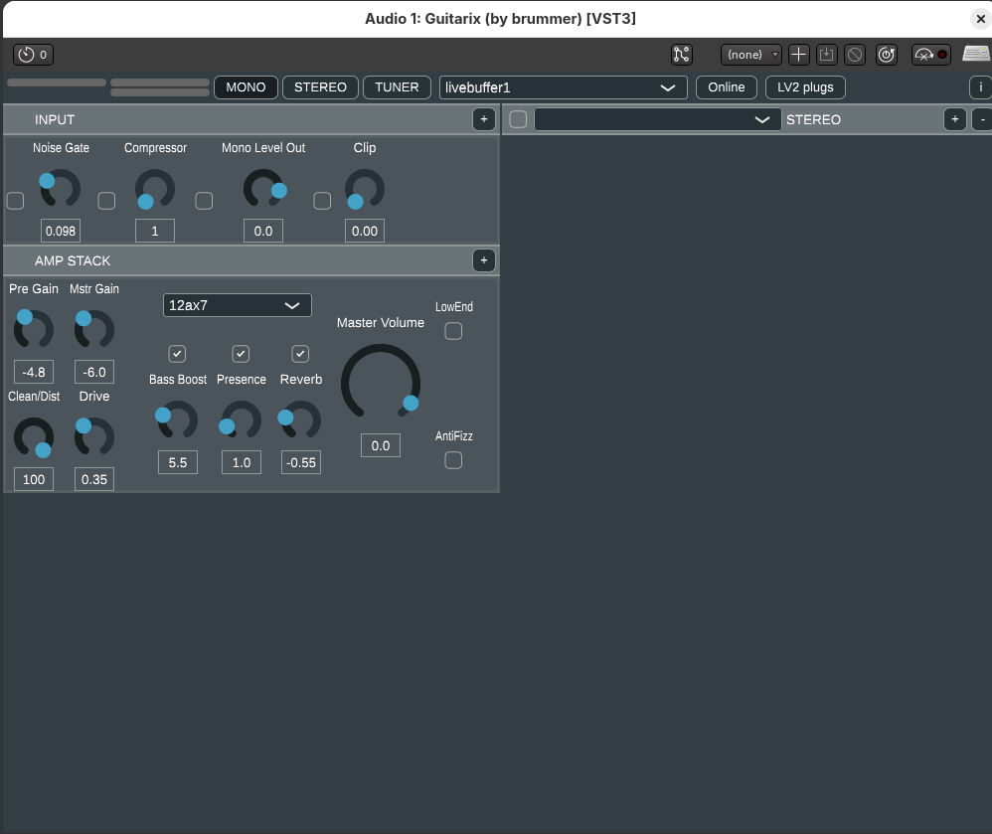992x834 pixels.
Task: Open the livebuffer1 dropdown
Action: coord(563,87)
